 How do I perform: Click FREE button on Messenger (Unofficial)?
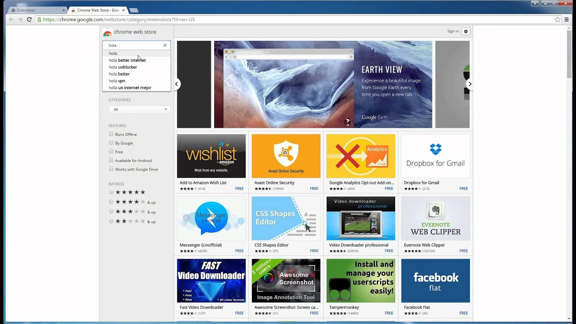tap(239, 251)
